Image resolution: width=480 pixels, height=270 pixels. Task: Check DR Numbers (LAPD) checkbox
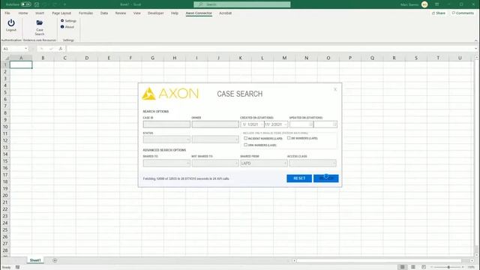click(x=289, y=138)
